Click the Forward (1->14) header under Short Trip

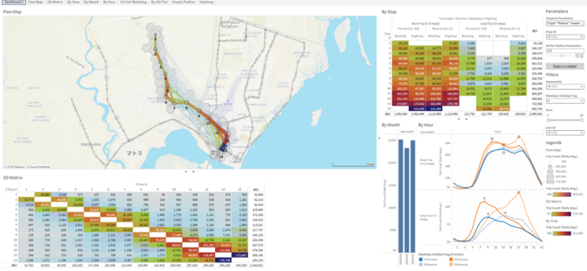coord(408,29)
